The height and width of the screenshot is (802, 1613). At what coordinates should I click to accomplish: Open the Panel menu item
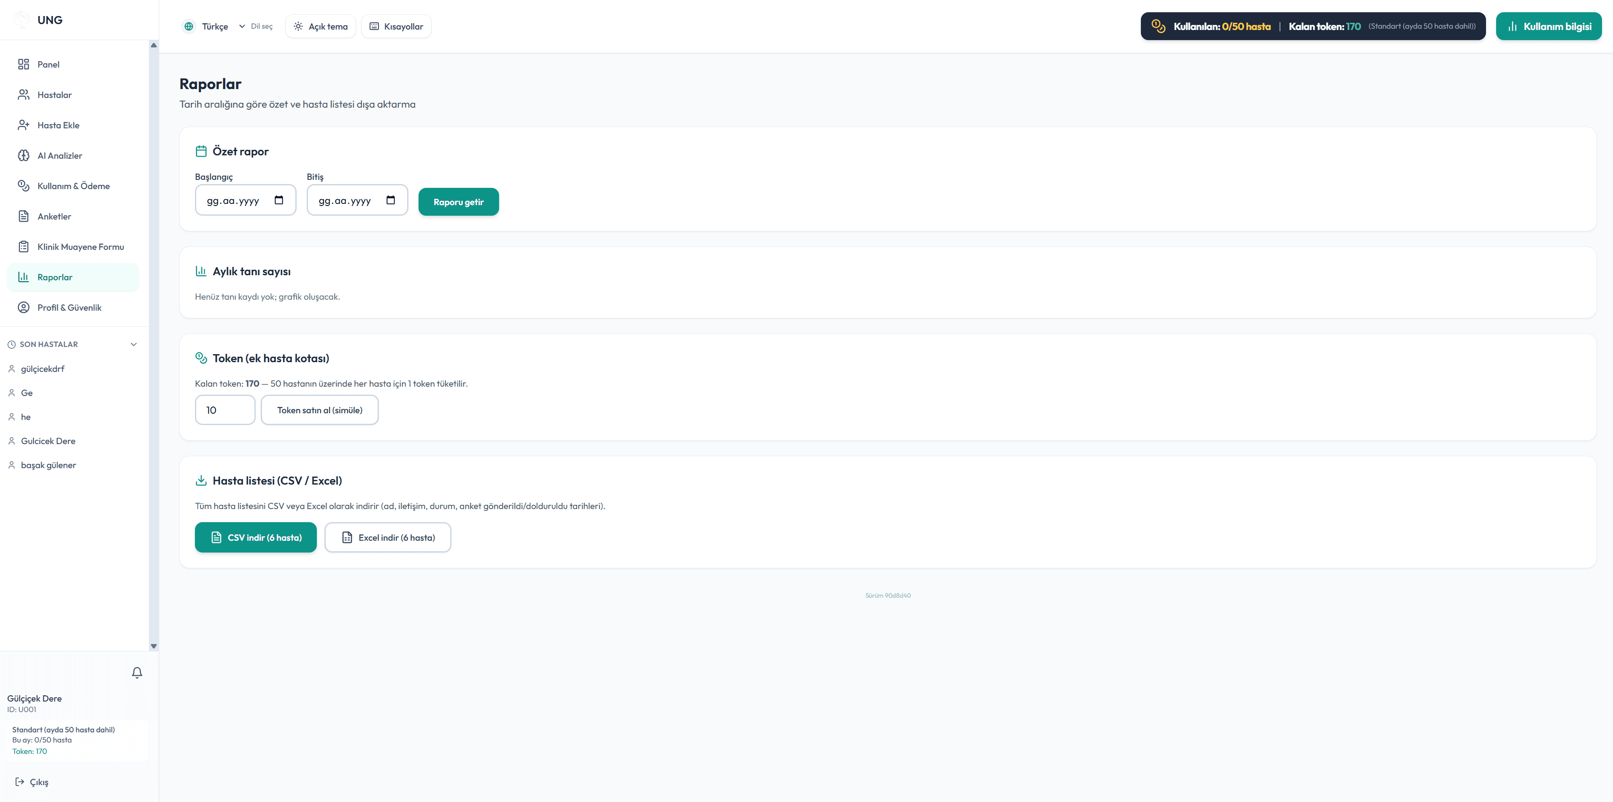(73, 64)
